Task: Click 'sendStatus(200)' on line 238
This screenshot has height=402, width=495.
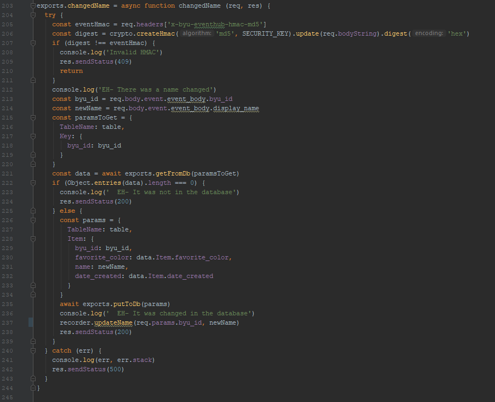Action: [x=103, y=332]
